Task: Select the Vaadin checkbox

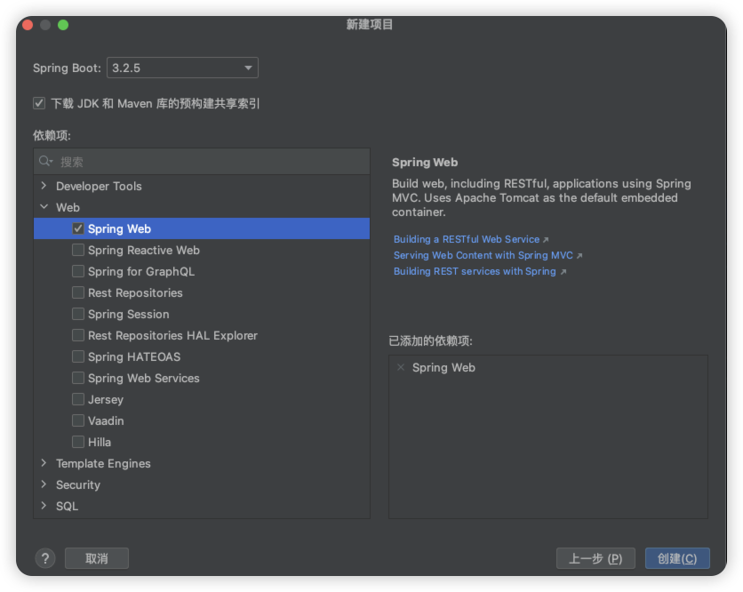Action: click(77, 420)
